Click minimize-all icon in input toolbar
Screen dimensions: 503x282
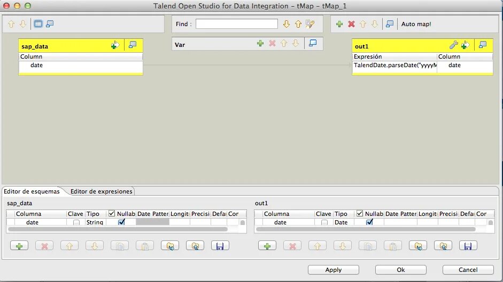[x=50, y=23]
